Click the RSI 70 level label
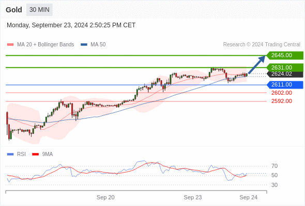Screen dimensions: 305x206 coord(274,166)
